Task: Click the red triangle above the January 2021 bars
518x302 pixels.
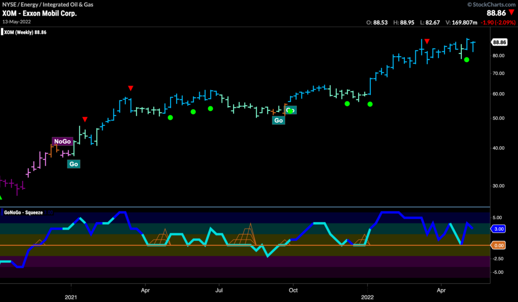Action: [x=85, y=119]
